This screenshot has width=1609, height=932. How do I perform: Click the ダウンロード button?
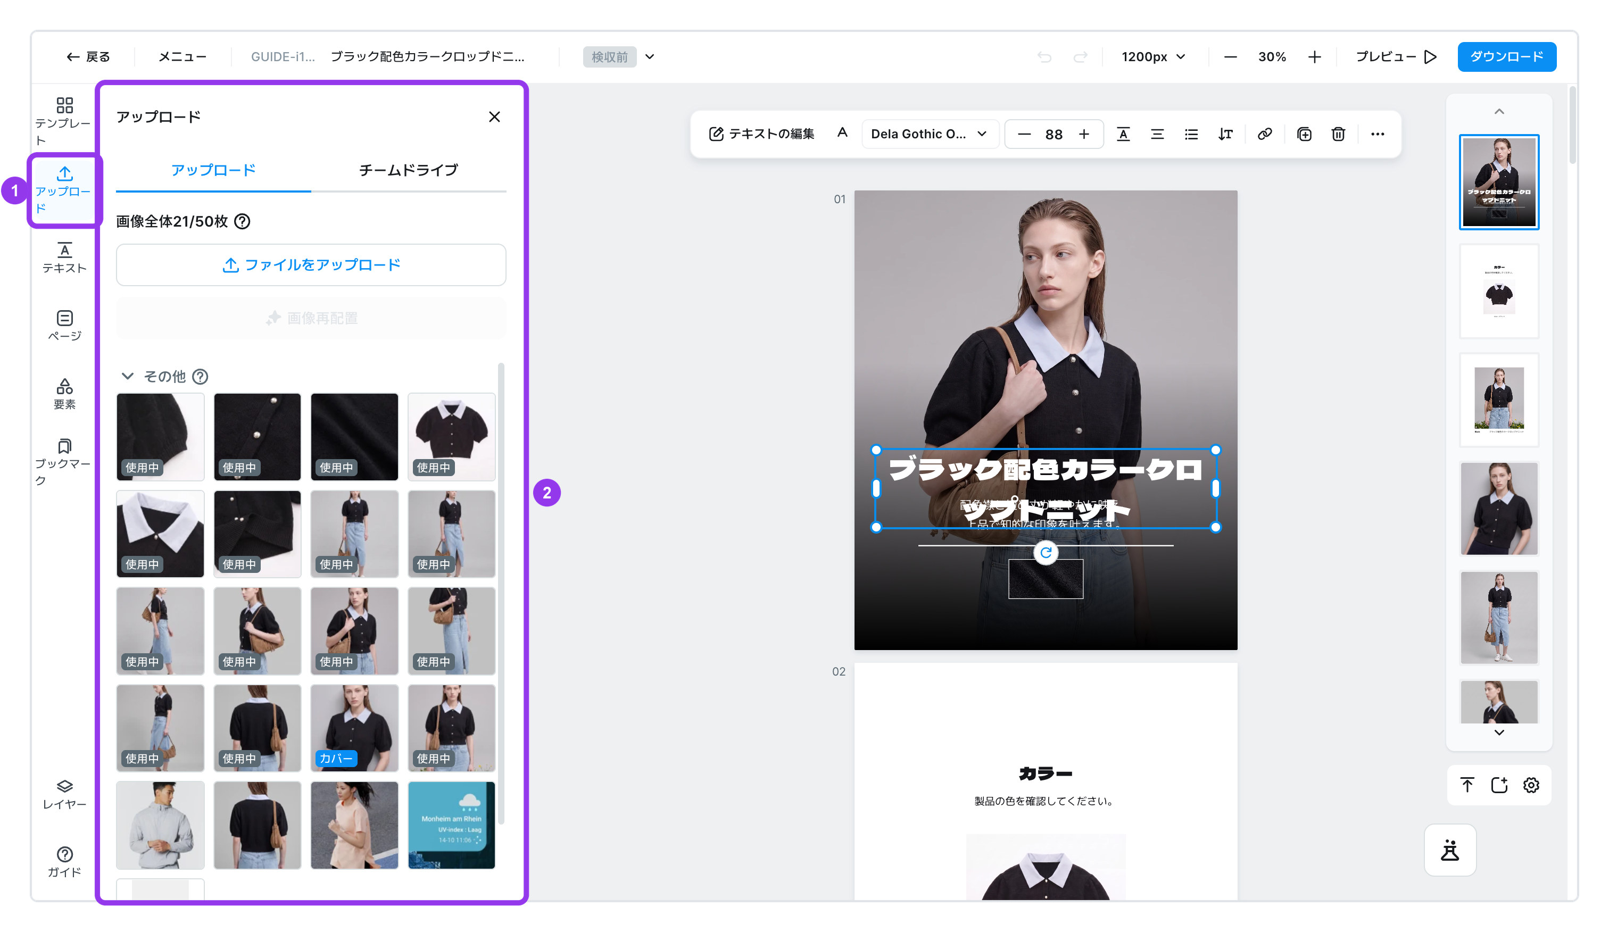(x=1506, y=57)
